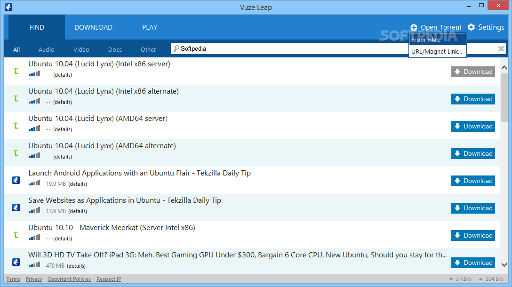The height and width of the screenshot is (287, 512).
Task: Open details for AMD64 server result
Action: [x=63, y=130]
